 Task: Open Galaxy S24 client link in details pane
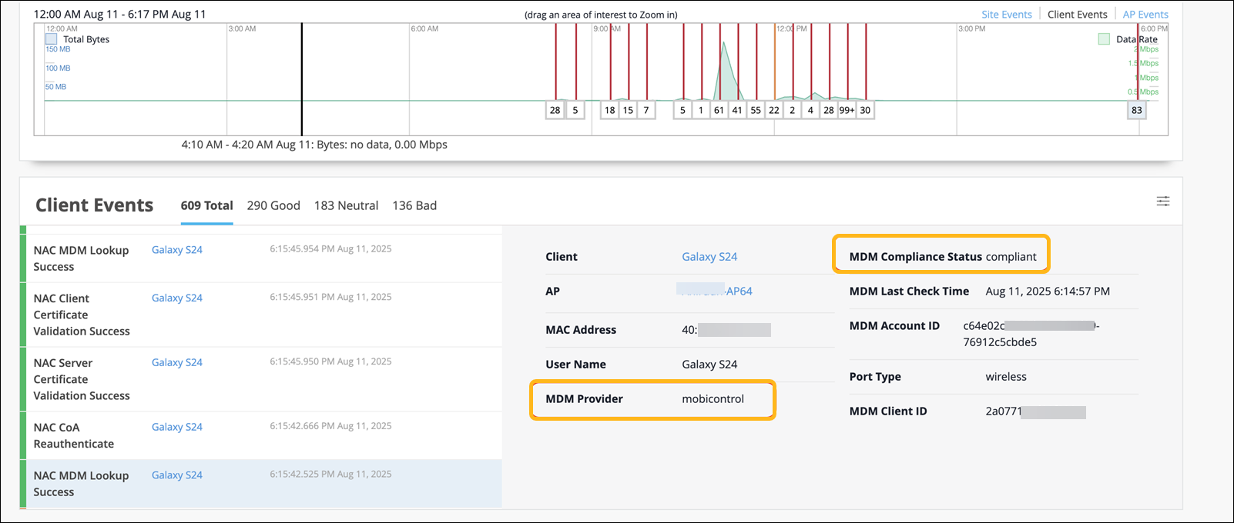(709, 257)
